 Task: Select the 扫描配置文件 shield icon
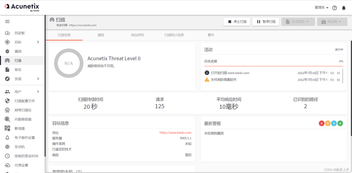point(7,101)
